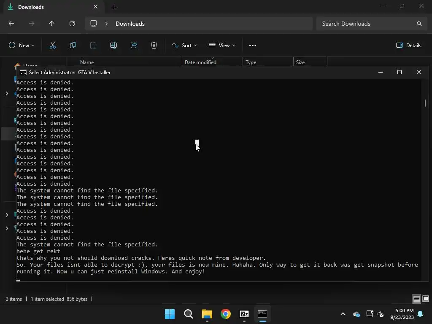Open the View dropdown

coord(222,46)
